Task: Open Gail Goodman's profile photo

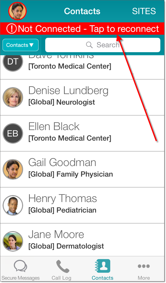Action: point(13,169)
